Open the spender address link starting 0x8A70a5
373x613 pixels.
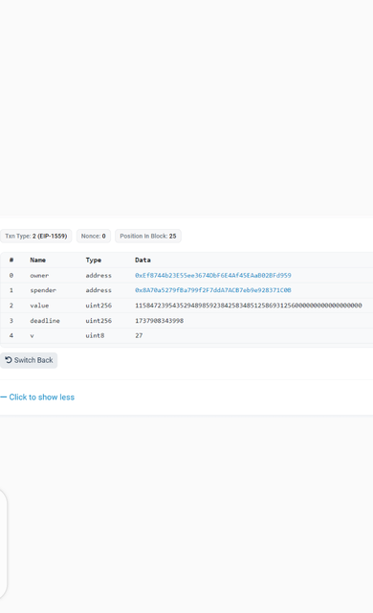point(213,290)
